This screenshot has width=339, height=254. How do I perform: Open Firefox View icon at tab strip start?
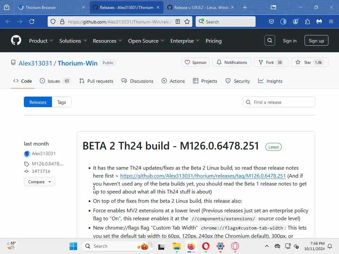[x=7, y=8]
